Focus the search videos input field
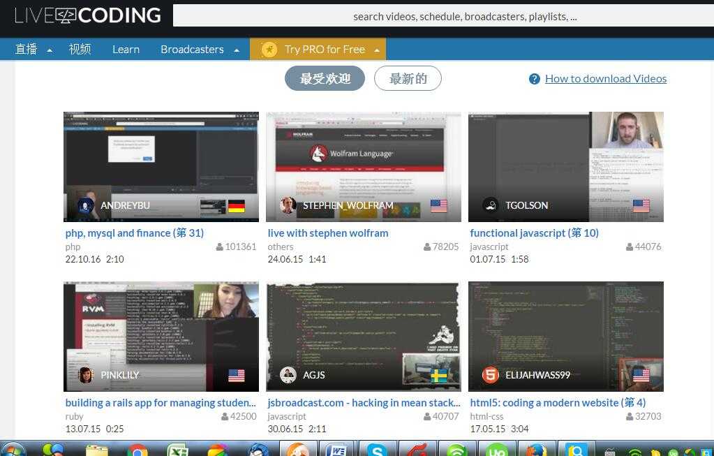This screenshot has width=714, height=456. pos(443,16)
